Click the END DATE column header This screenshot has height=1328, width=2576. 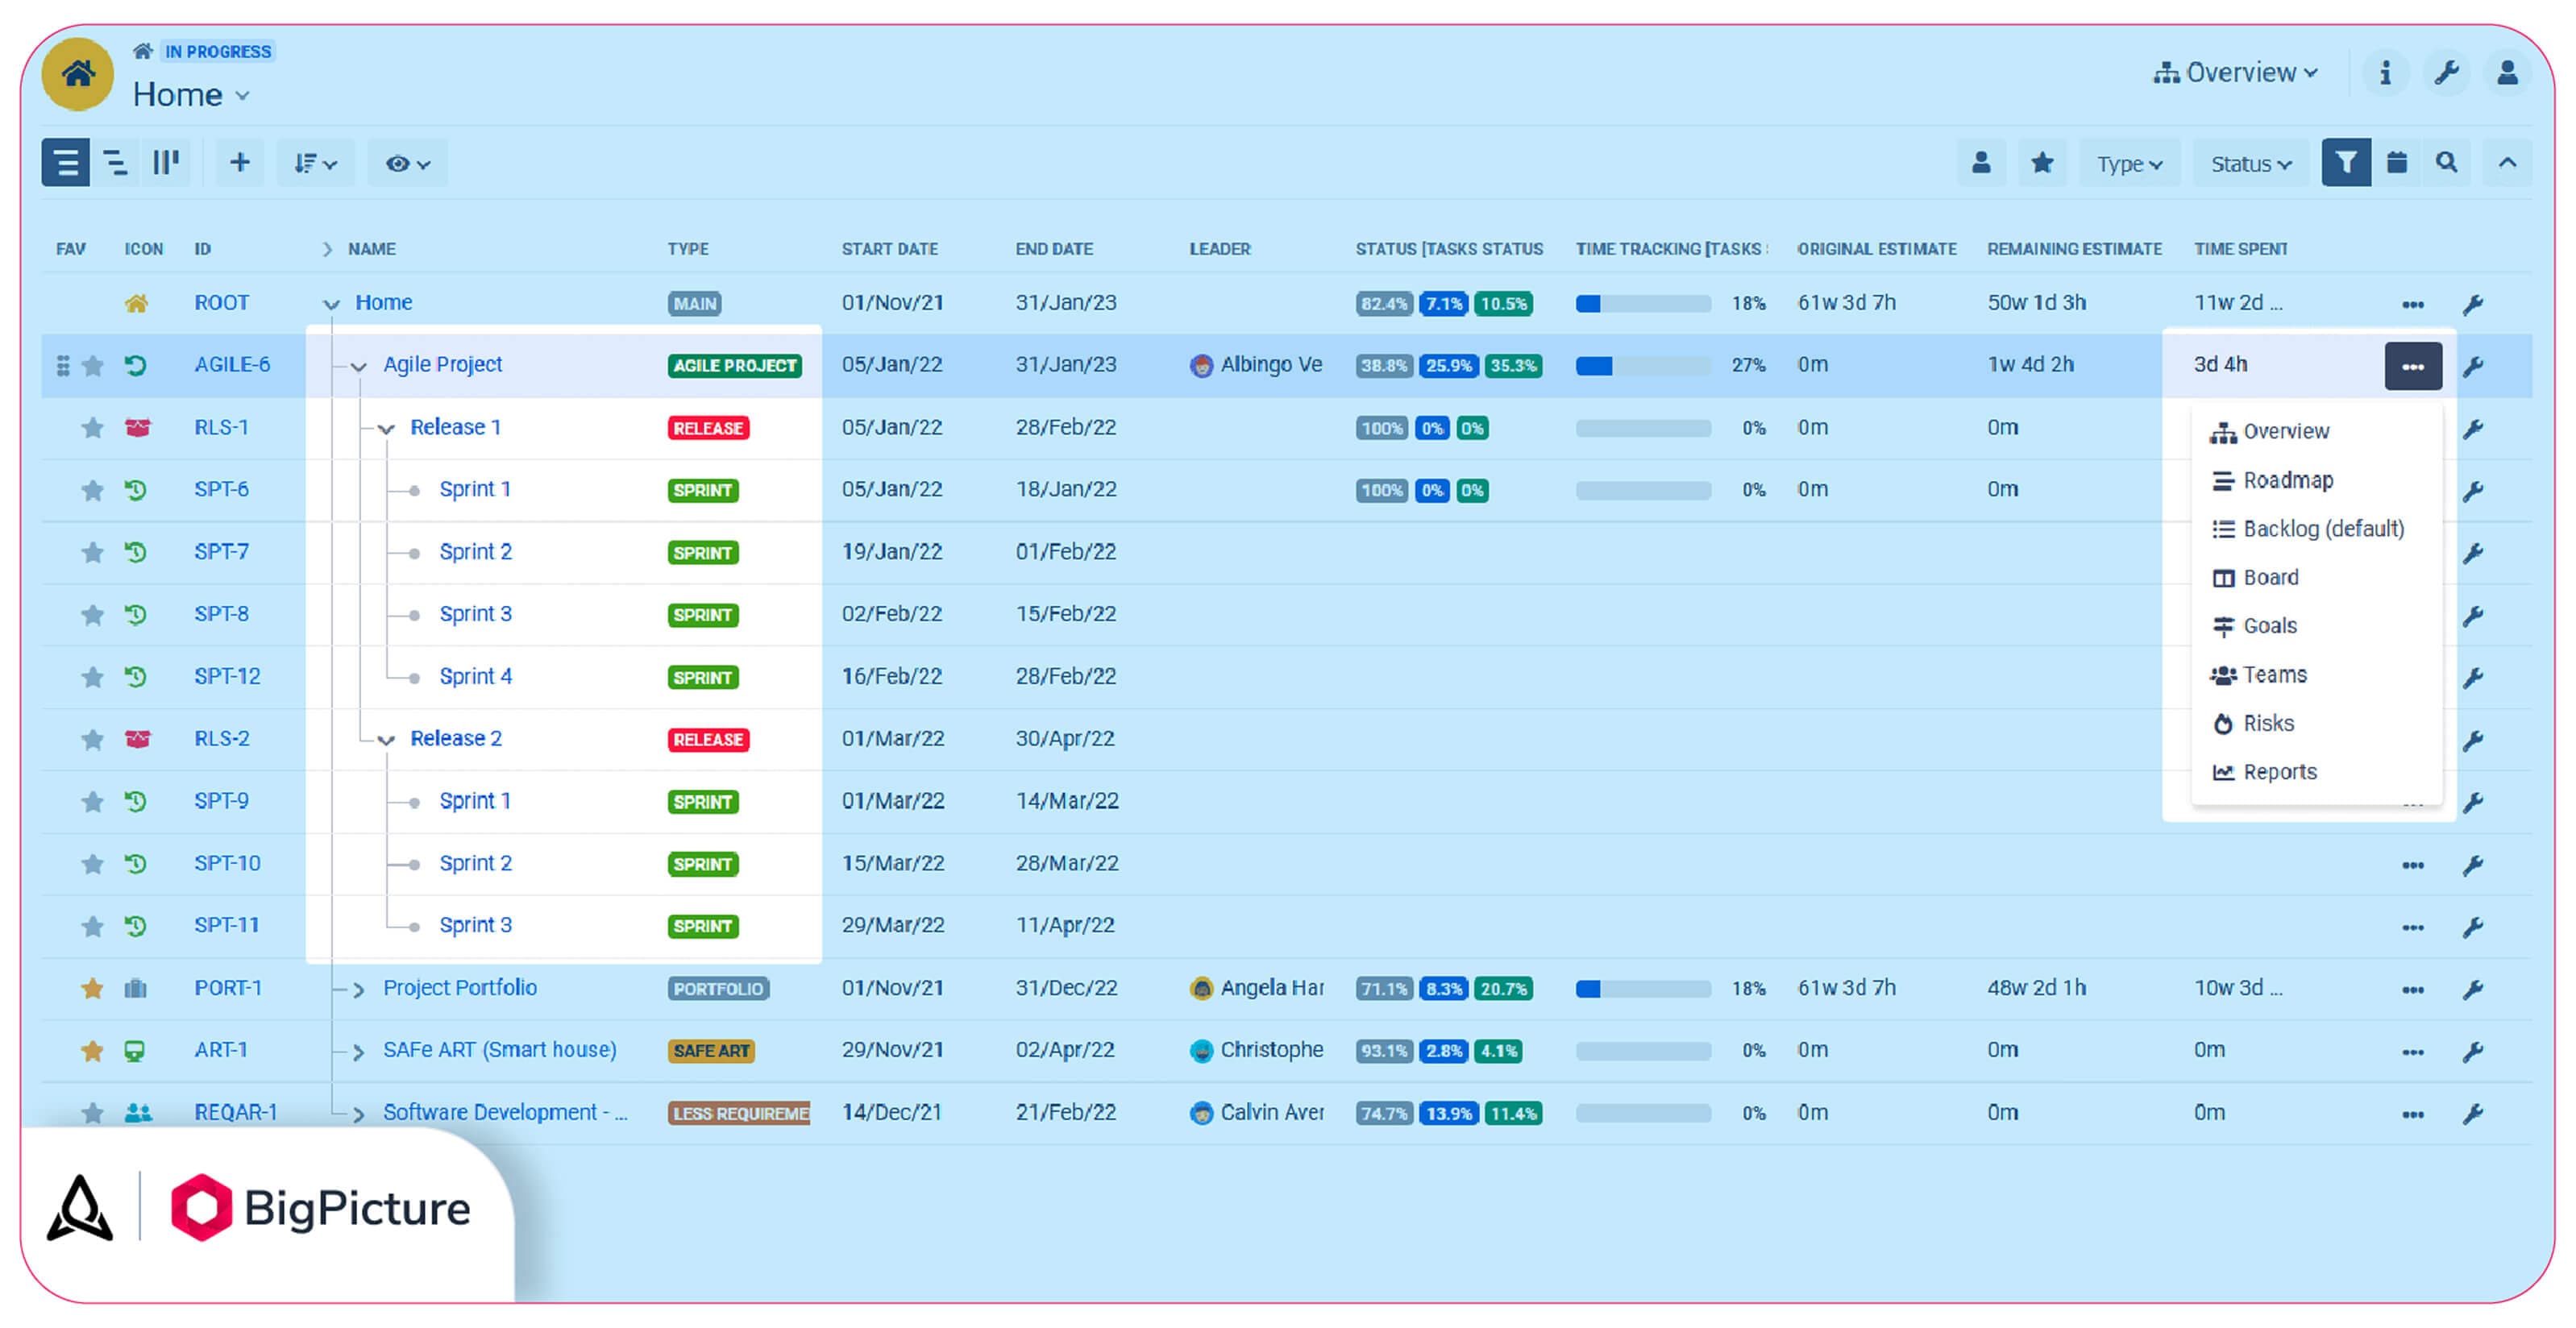[x=1053, y=249]
